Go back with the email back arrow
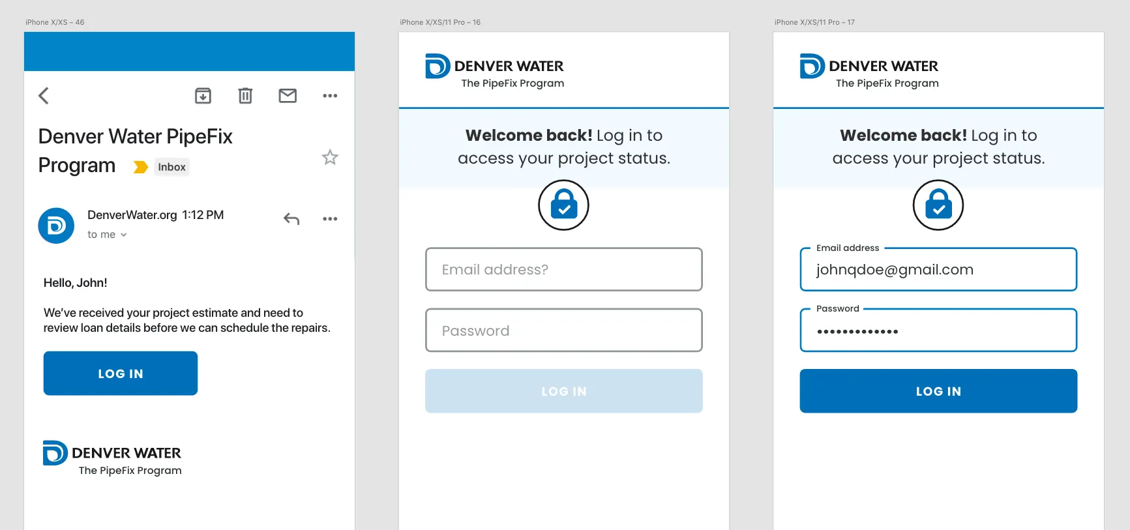 [x=44, y=96]
